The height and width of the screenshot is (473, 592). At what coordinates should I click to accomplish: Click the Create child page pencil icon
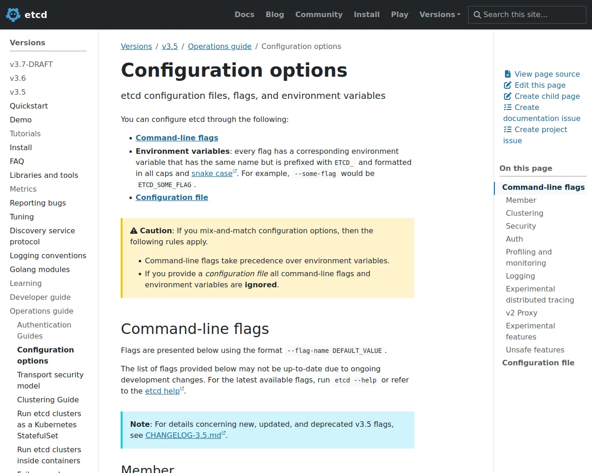coord(507,96)
